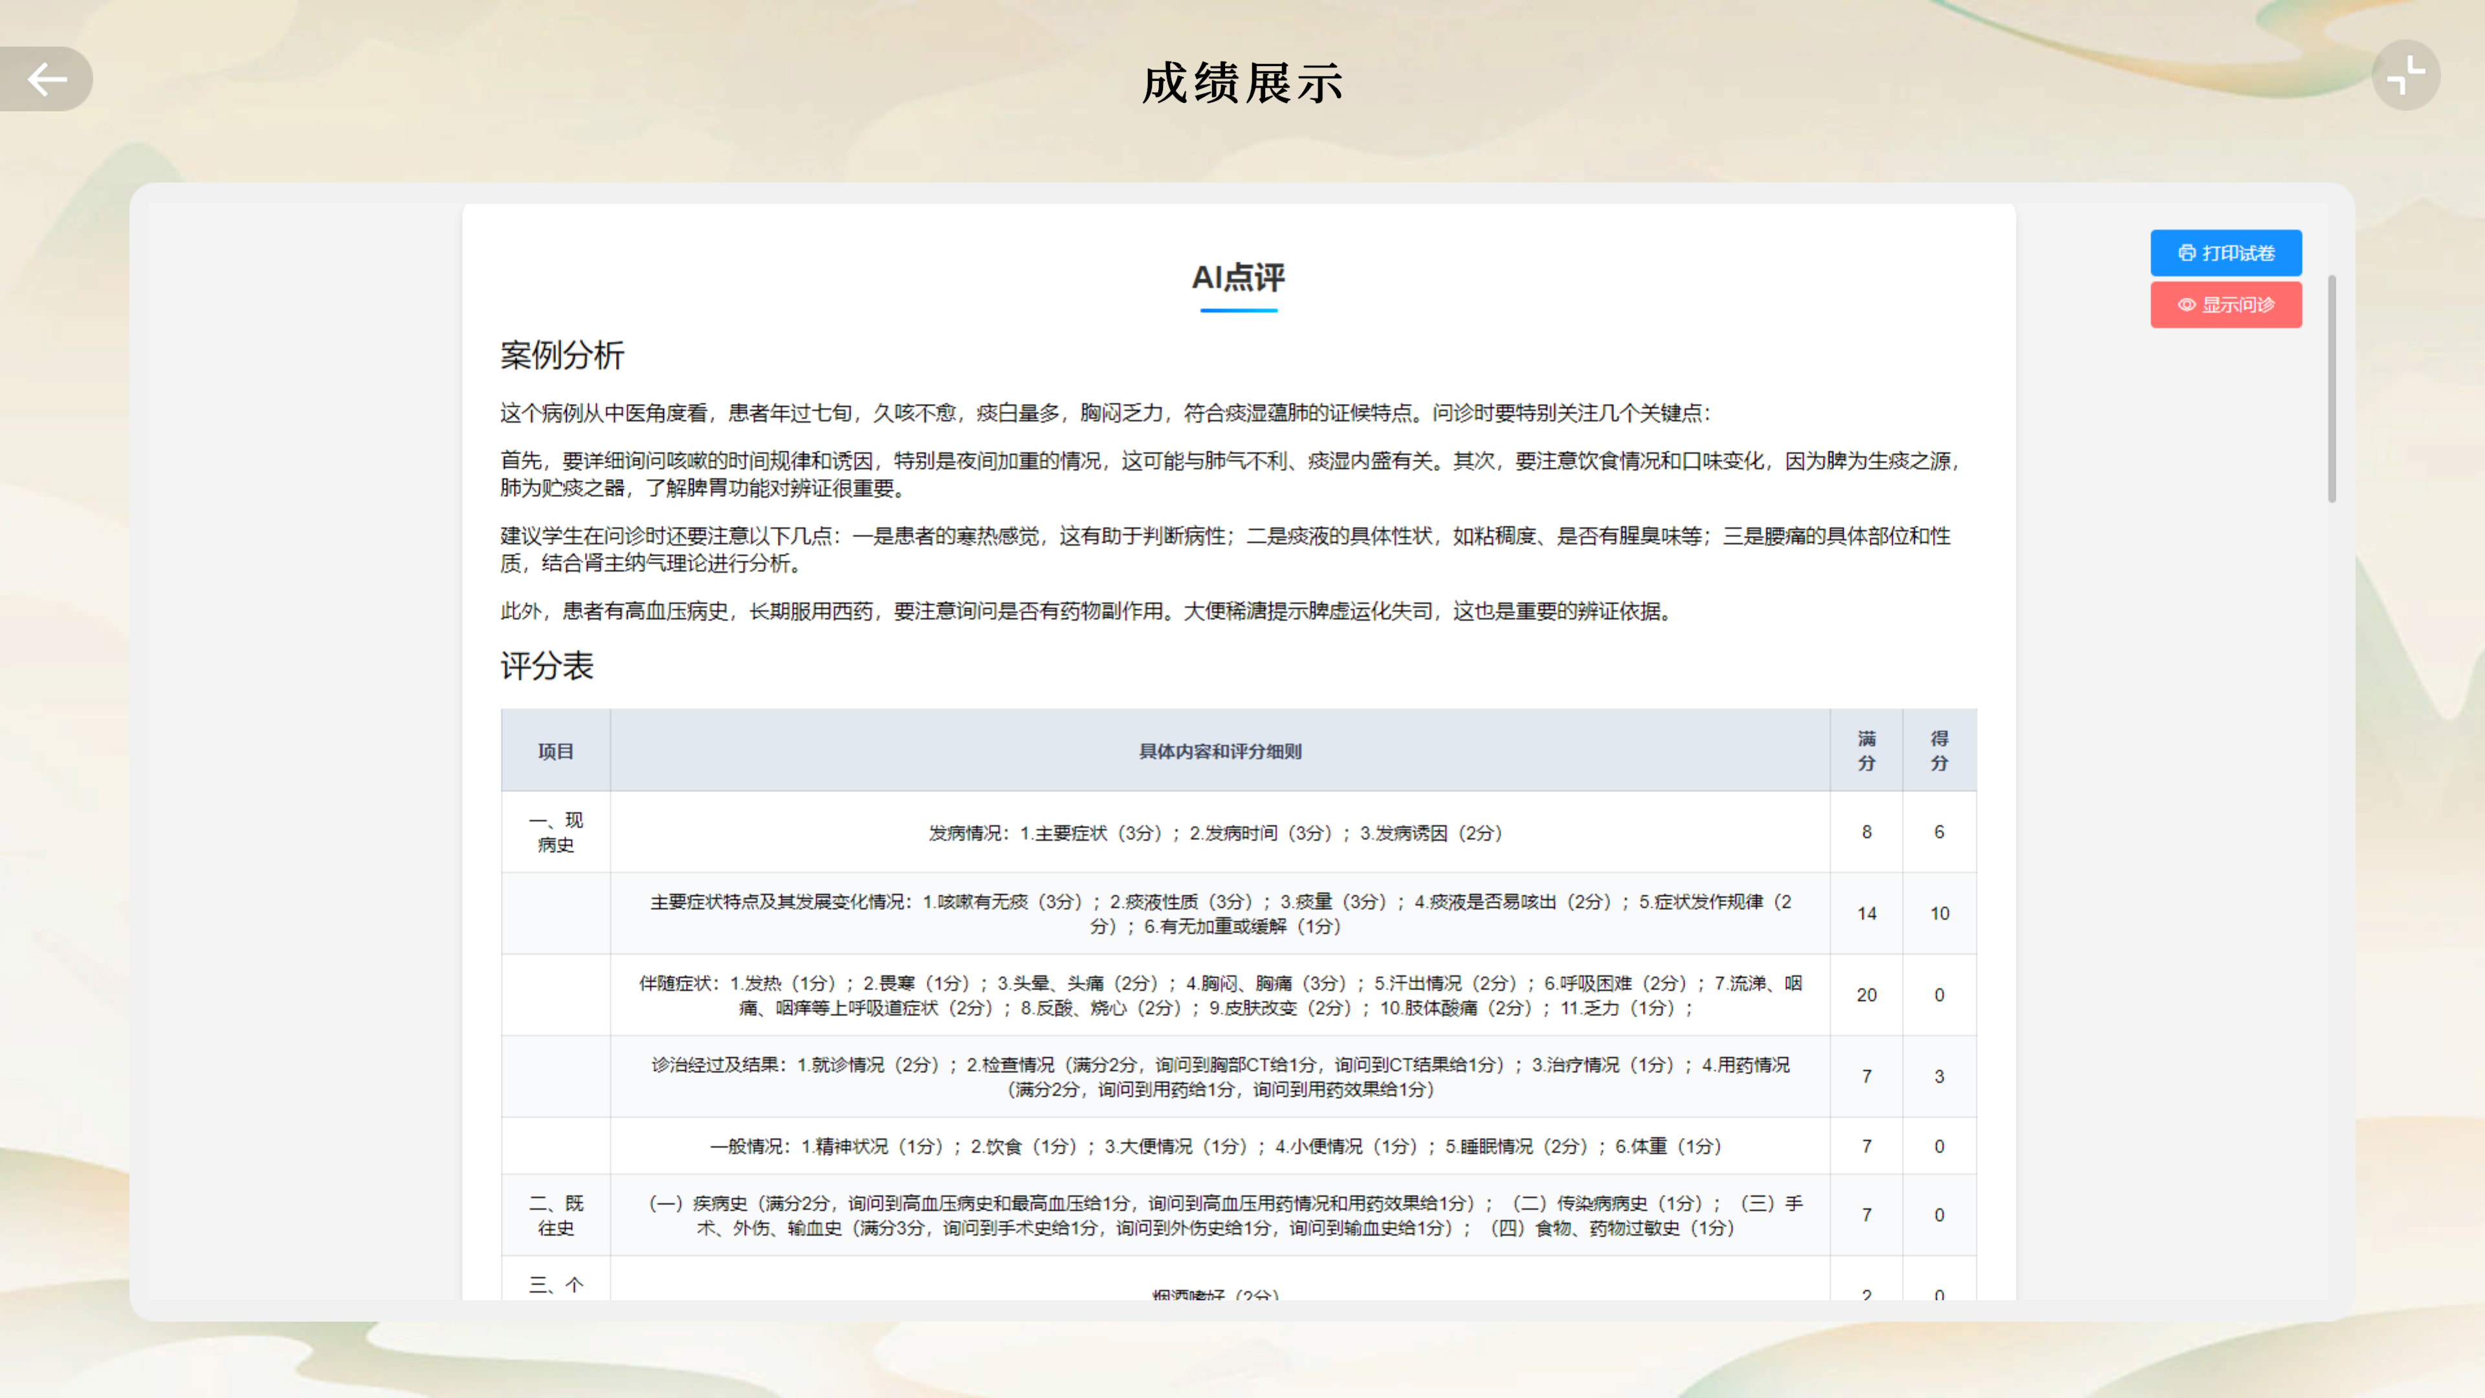Viewport: 2485px width, 1398px height.
Task: Click the 项目 table header cell
Action: pyautogui.click(x=555, y=751)
